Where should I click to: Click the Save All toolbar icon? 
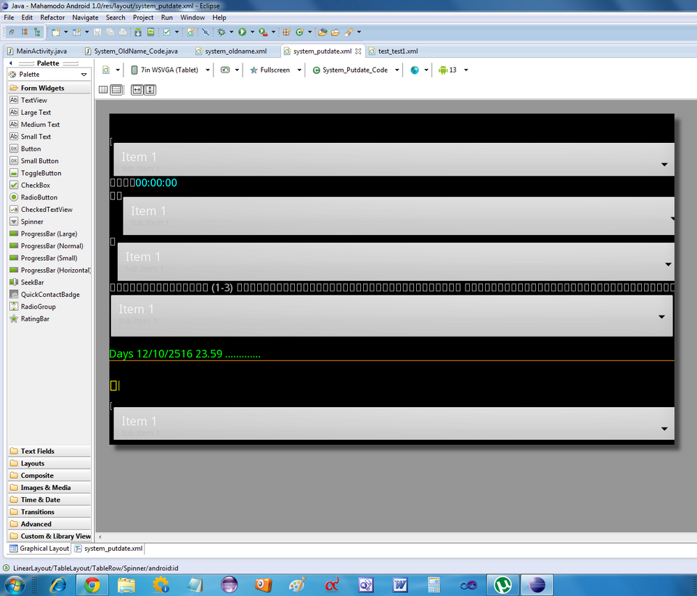pyautogui.click(x=110, y=32)
